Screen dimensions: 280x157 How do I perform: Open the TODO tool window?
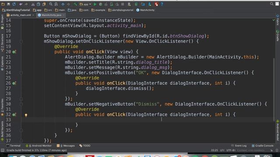pos(85,146)
